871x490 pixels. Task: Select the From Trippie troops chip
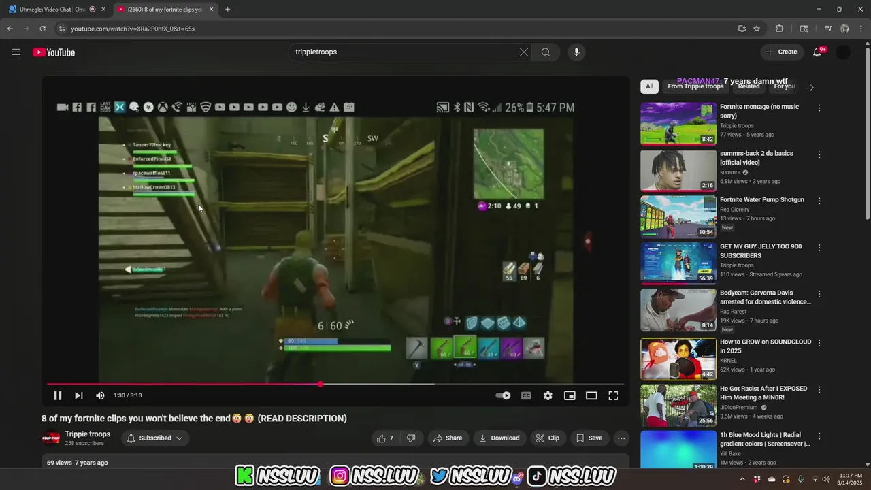coord(695,86)
